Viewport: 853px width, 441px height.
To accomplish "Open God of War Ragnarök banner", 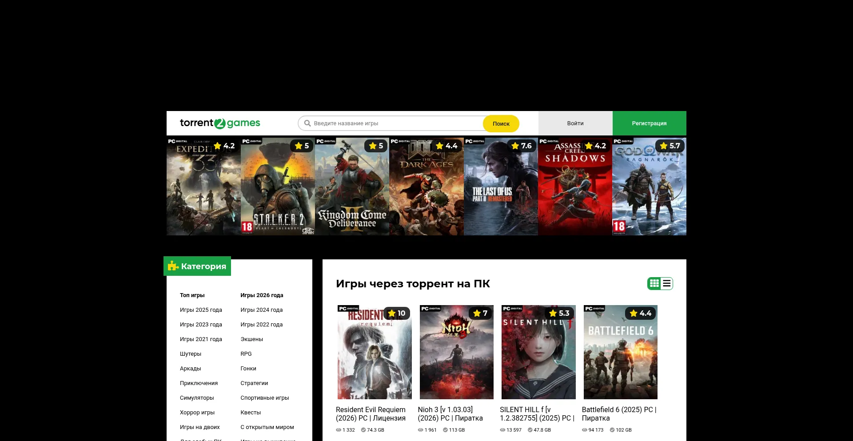I will click(649, 187).
